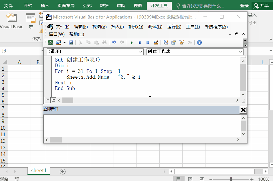The image size is (273, 181).
Task: Open the Properties Window icon
Action: pos(174,42)
